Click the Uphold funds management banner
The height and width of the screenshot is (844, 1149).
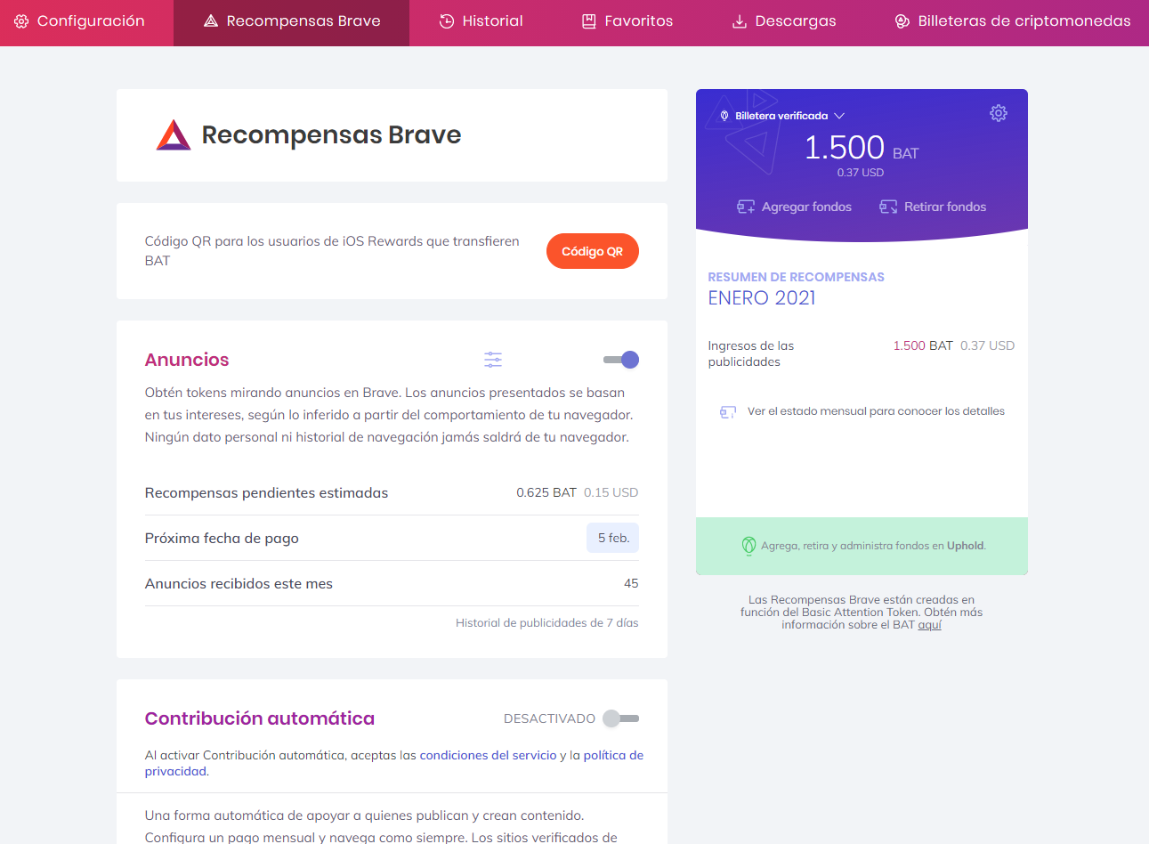point(862,546)
